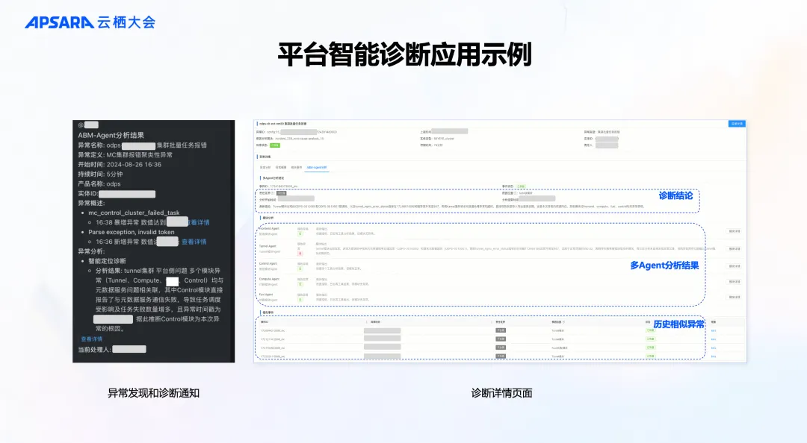Open detail link in first similar-anomaly table row
The image size is (807, 443).
tap(714, 330)
